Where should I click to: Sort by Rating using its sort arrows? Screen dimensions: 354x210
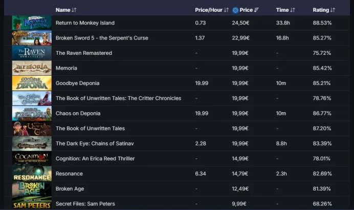[333, 10]
